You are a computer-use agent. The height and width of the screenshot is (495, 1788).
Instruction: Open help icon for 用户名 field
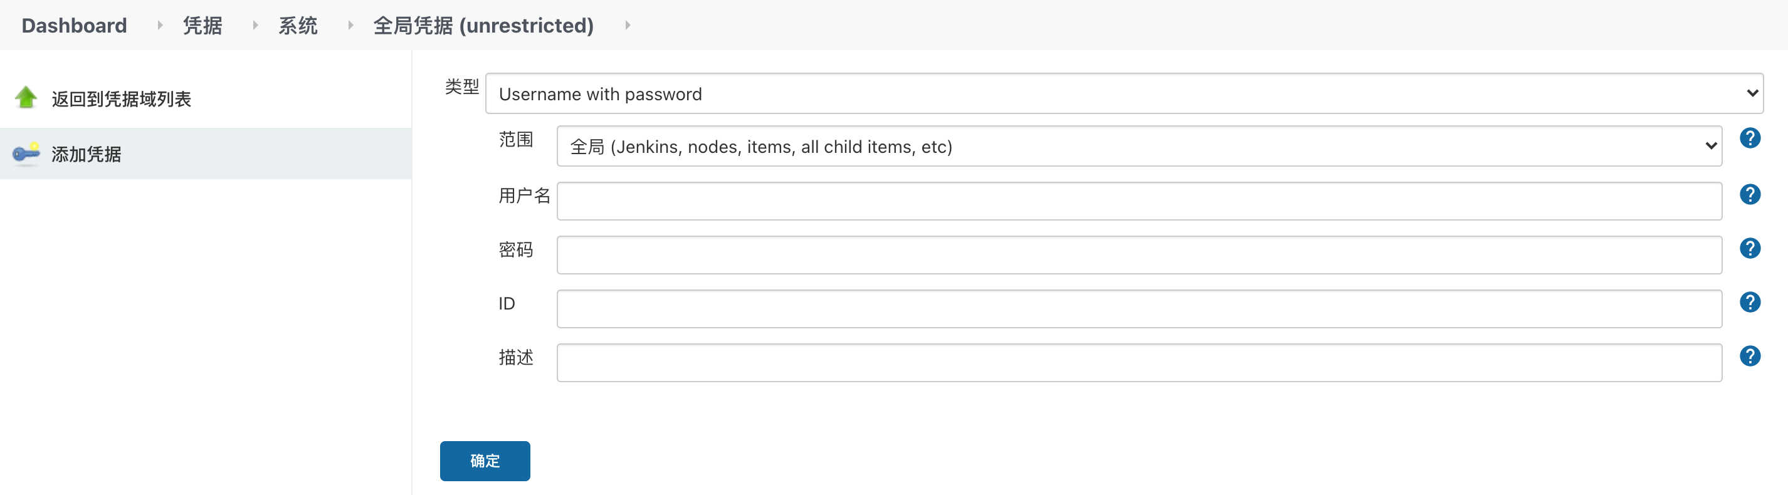[x=1750, y=194]
